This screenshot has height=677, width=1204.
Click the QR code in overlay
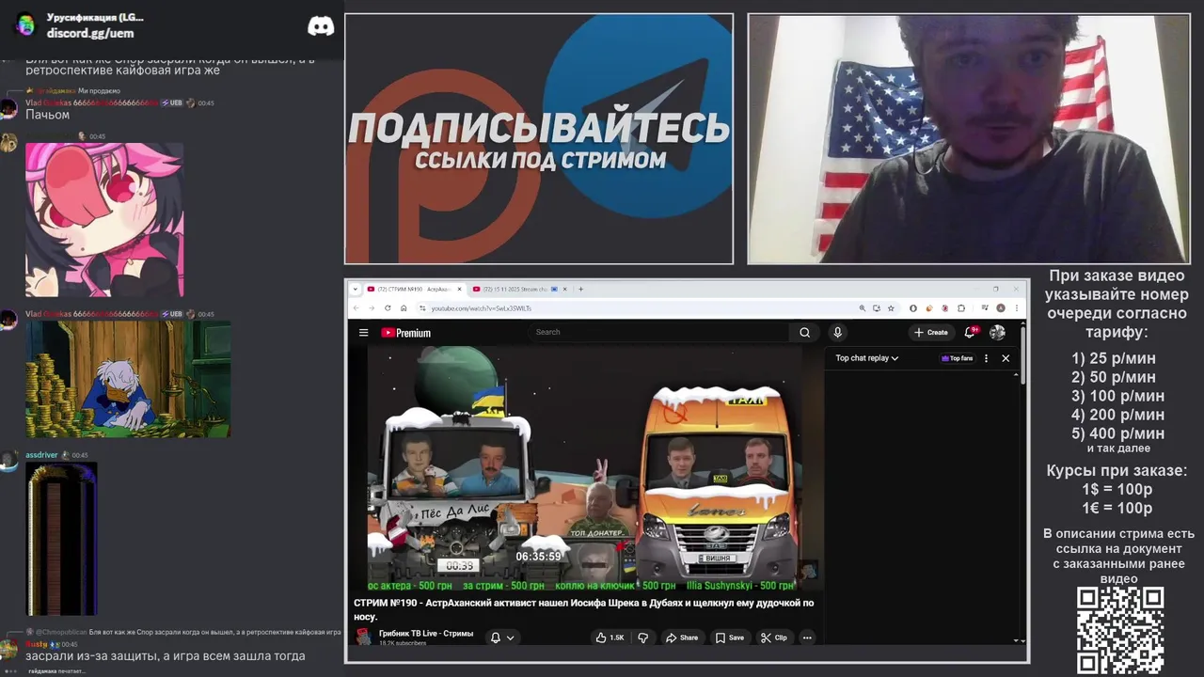coord(1120,631)
